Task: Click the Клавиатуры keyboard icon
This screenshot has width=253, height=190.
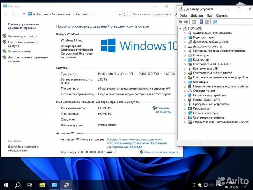Action: 190,55
